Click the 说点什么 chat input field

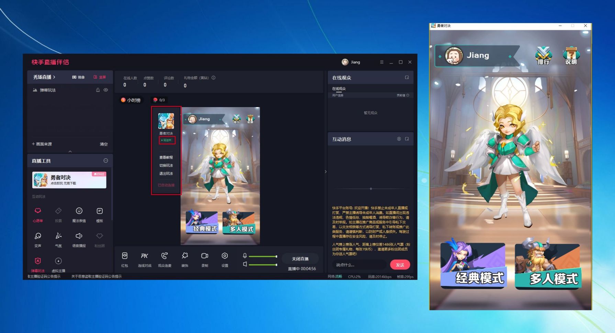coord(359,265)
